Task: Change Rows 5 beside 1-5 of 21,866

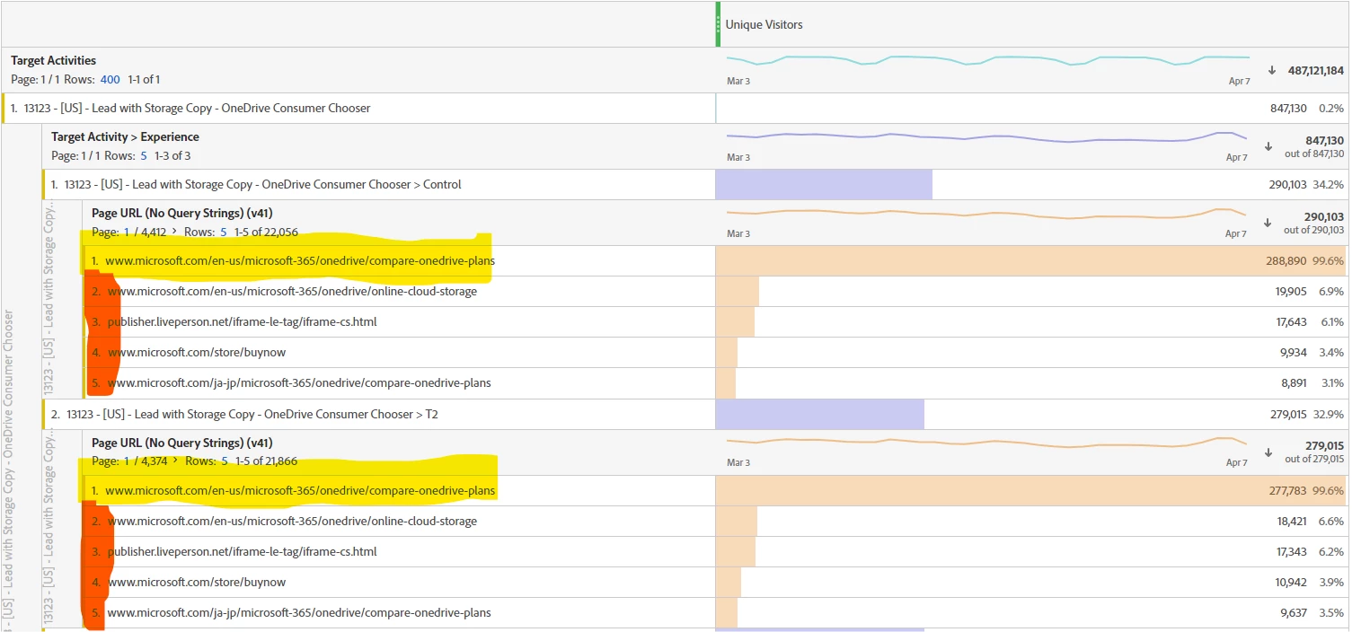Action: 224,461
